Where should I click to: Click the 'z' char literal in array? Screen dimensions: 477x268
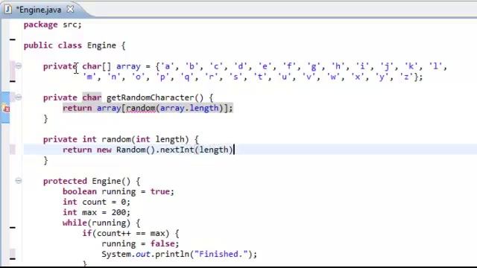[406, 77]
